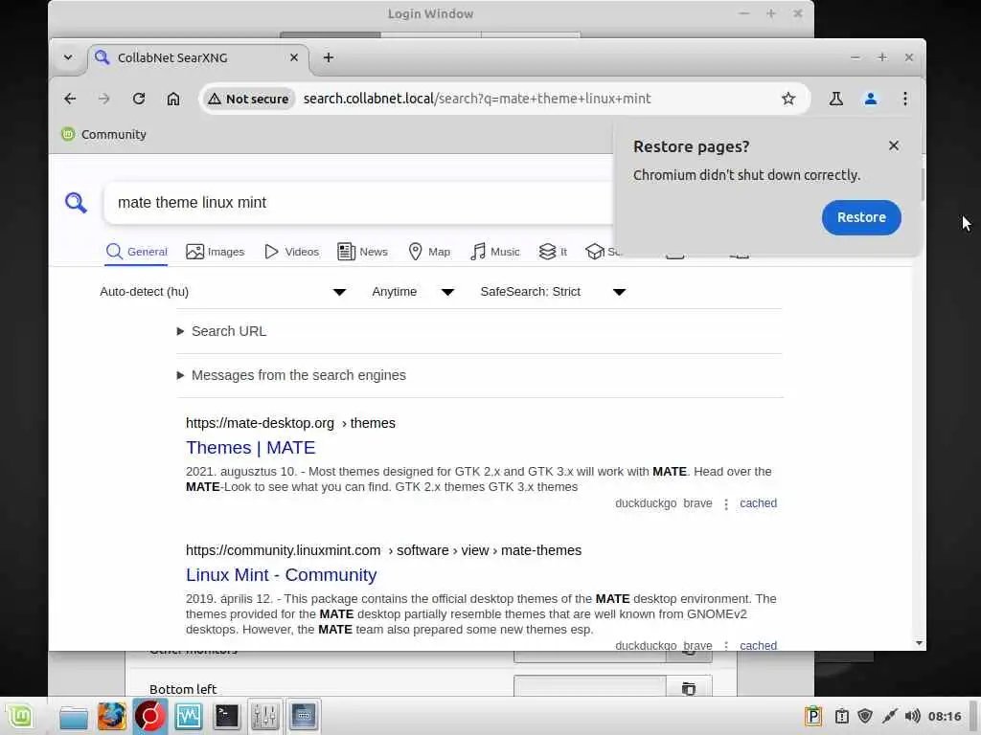Viewport: 981px width, 735px height.
Task: Launch Firefox from the taskbar
Action: point(111,716)
